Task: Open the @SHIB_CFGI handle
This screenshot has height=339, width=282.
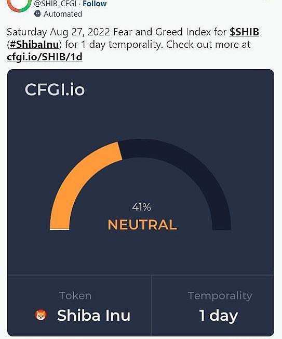Action: pos(55,4)
